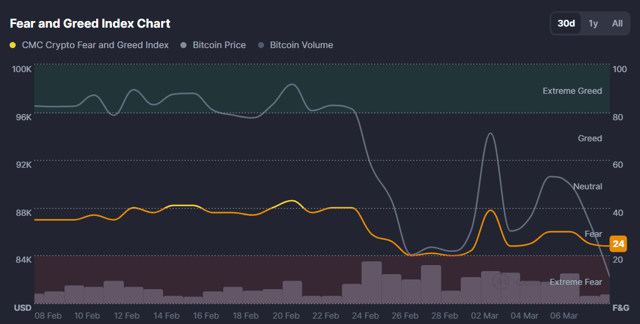The height and width of the screenshot is (324, 640).
Task: Show the All time range
Action: 617,23
